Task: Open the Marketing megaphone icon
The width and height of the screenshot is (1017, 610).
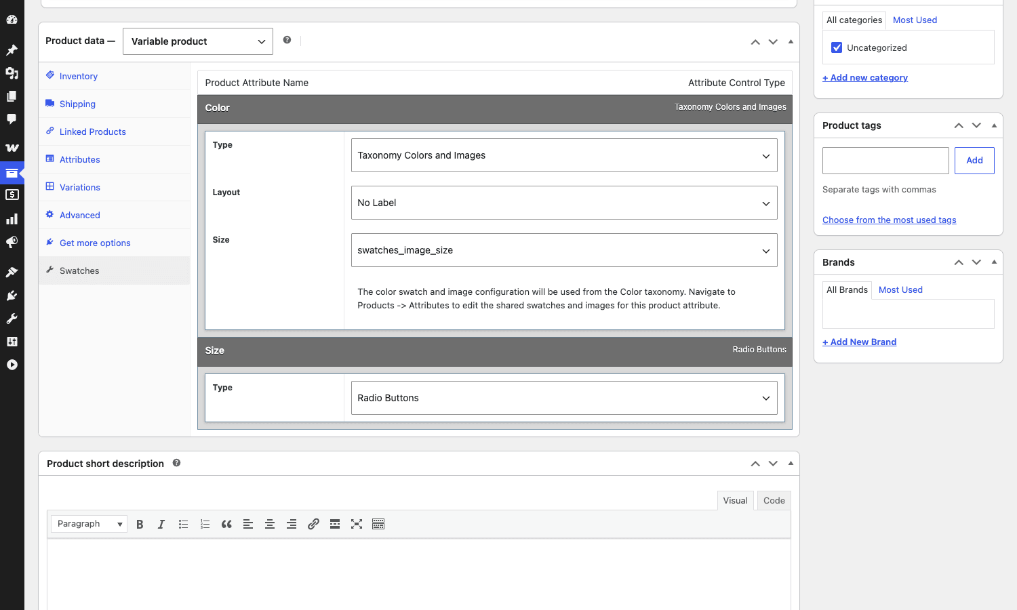Action: [x=12, y=242]
